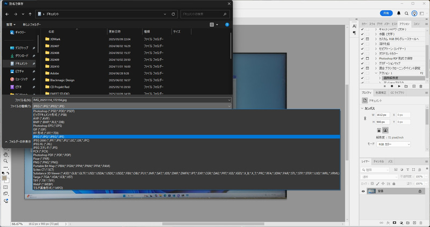Click the stop recording icon in Actions panel
This screenshot has height=227, width=430.
(384, 86)
